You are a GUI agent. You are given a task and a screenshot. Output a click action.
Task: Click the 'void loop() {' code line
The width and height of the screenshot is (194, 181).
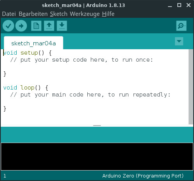pyautogui.click(x=26, y=88)
